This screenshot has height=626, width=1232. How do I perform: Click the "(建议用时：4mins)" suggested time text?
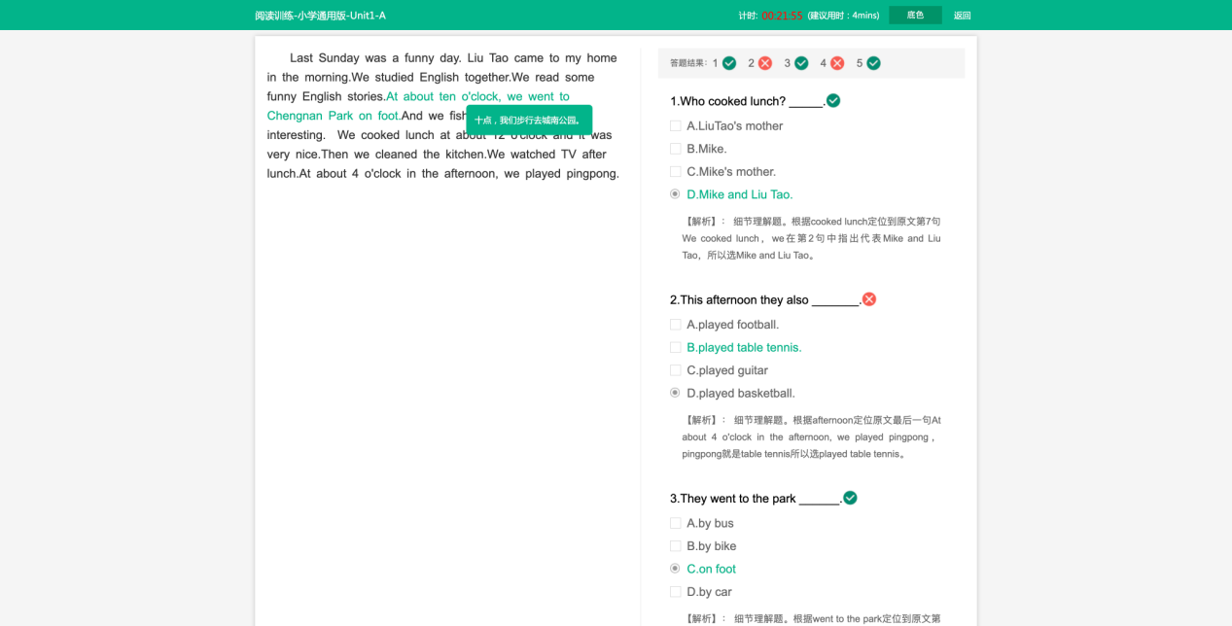(843, 16)
